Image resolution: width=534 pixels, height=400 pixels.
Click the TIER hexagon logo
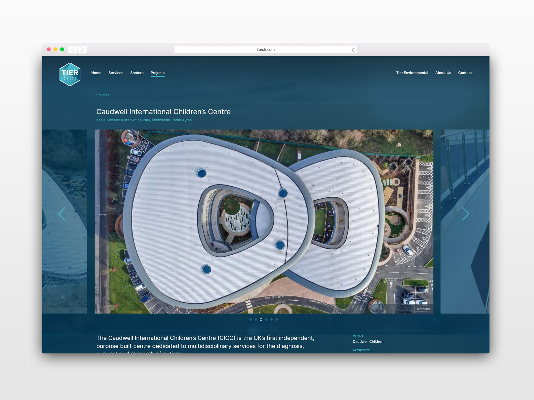pyautogui.click(x=70, y=74)
